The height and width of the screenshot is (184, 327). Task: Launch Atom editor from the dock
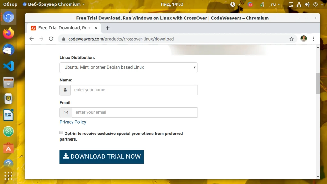tap(8, 131)
